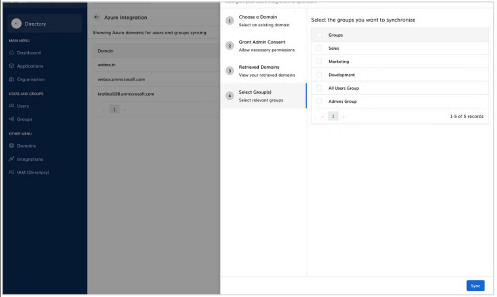Click the Applications icon in sidebar
This screenshot has width=497, height=297.
11,66
